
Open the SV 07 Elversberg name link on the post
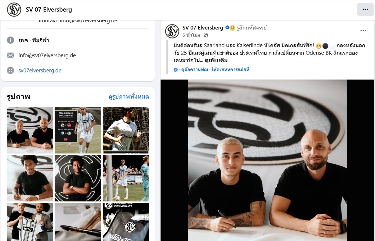[x=203, y=28]
